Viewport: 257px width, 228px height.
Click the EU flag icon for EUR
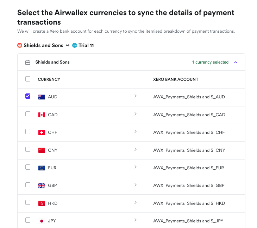[42, 168]
